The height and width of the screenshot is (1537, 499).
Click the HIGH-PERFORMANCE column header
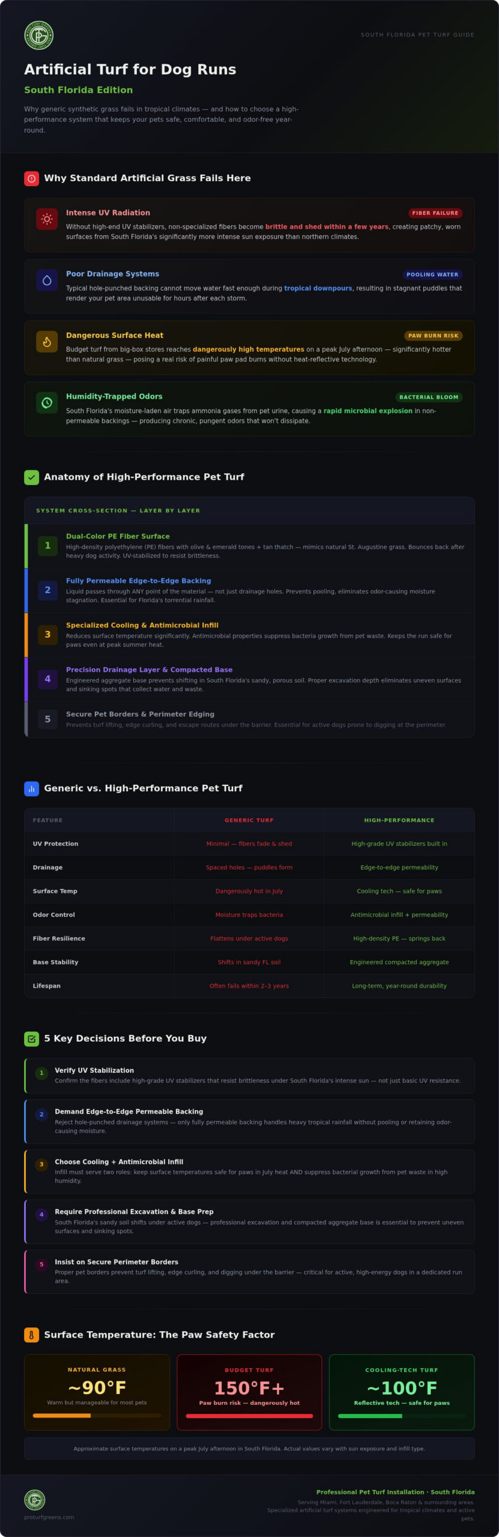(399, 820)
